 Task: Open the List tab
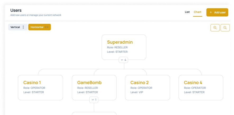187,12
